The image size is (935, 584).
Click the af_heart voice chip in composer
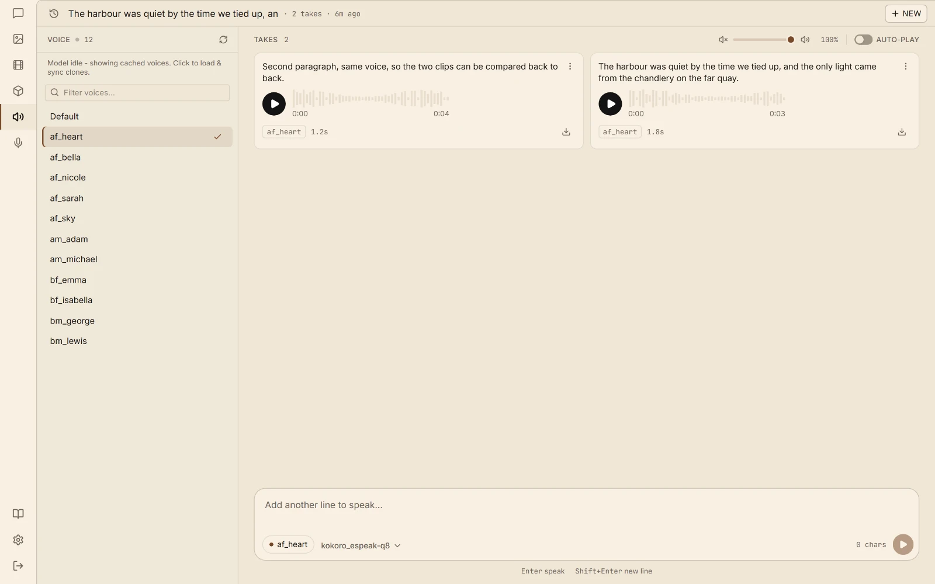pos(288,544)
